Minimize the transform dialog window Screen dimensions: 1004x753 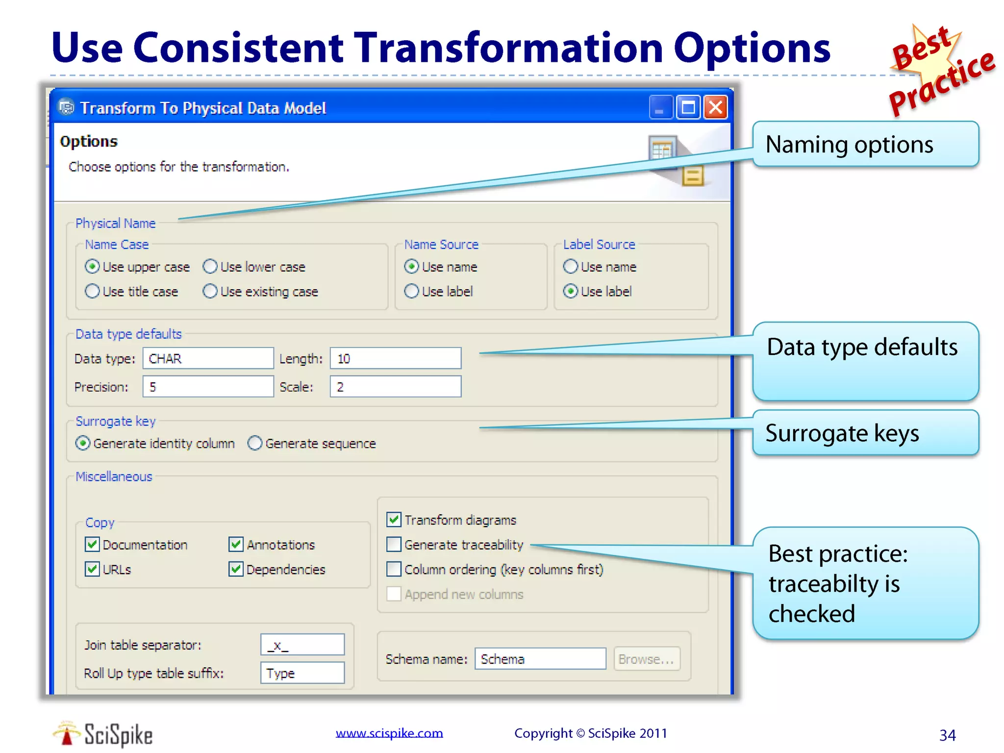pos(660,107)
